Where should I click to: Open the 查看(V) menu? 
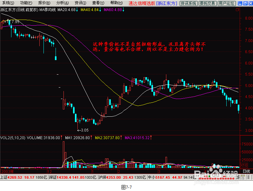[98, 3]
